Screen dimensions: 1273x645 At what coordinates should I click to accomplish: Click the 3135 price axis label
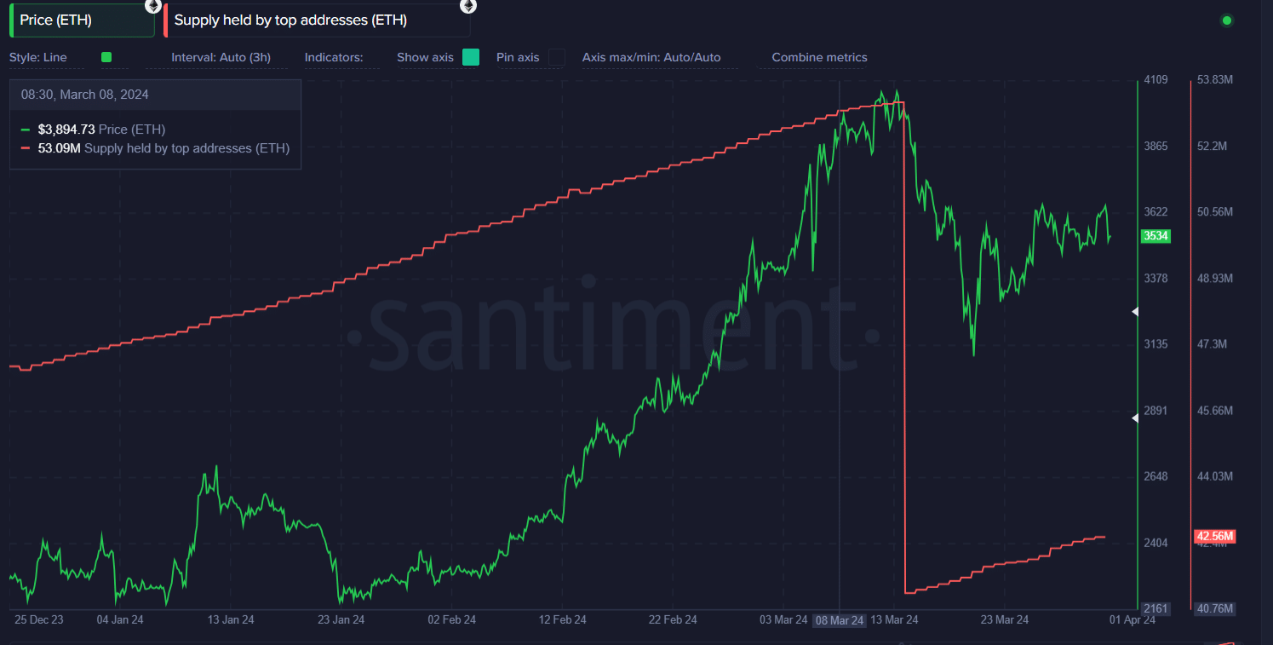[x=1155, y=344]
